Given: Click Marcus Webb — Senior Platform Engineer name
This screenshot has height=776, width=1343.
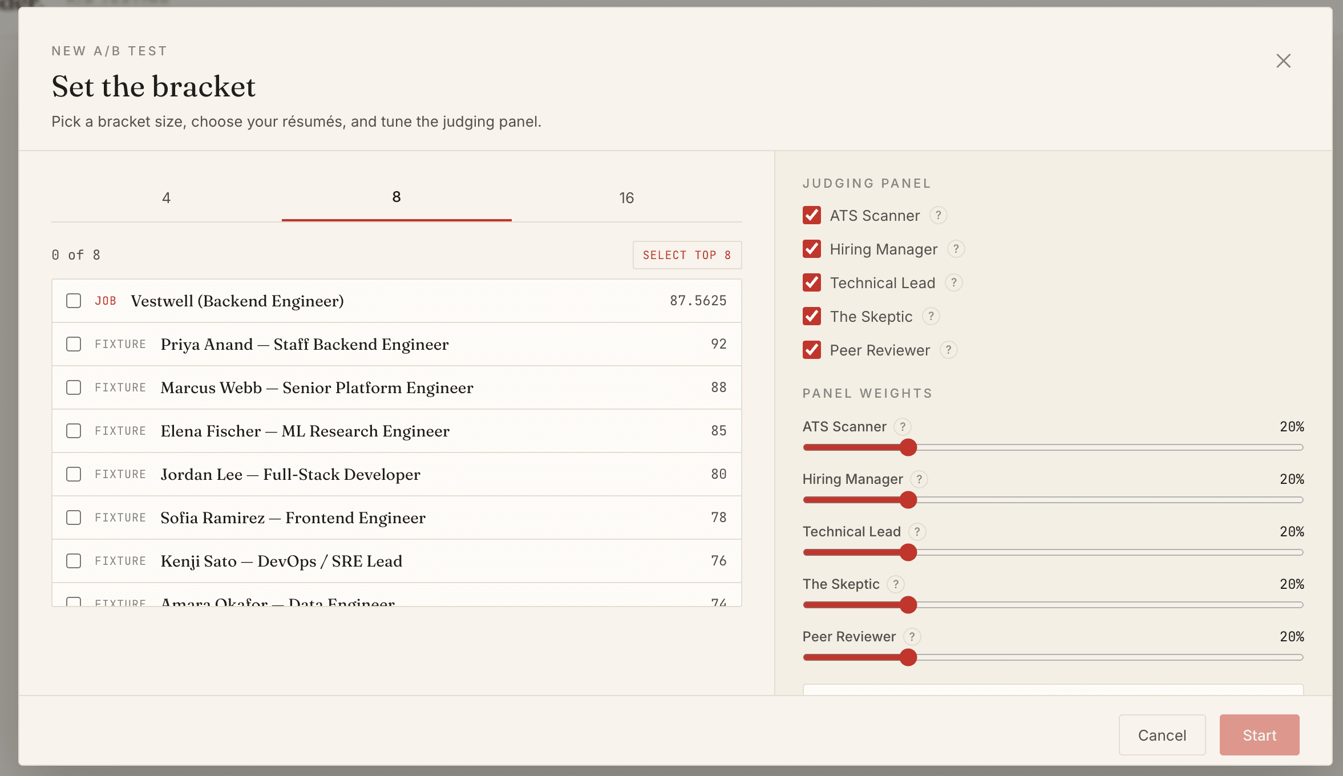Looking at the screenshot, I should [317, 387].
